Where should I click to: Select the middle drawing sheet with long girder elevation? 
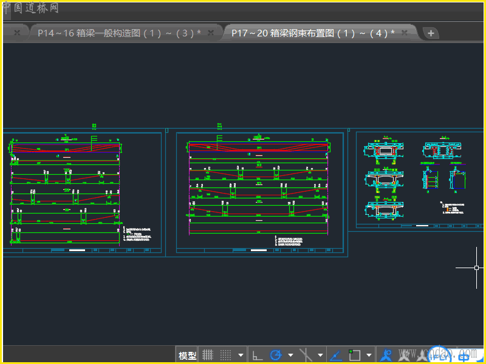click(260, 192)
